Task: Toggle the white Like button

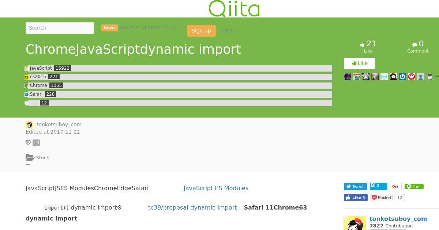Action: 359,63
